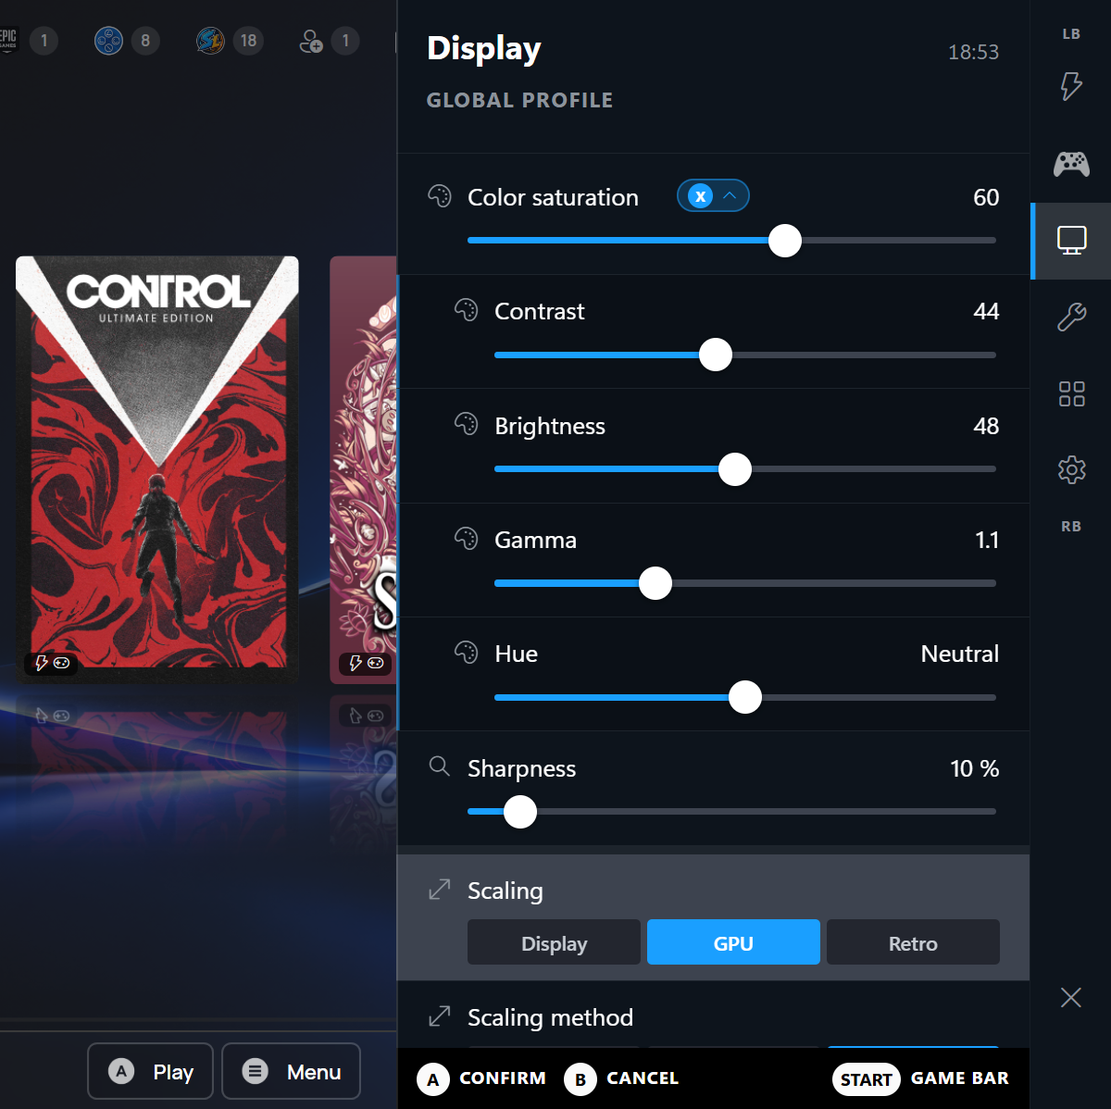Click the 18:53 clock
Image resolution: width=1111 pixels, height=1109 pixels.
click(973, 52)
